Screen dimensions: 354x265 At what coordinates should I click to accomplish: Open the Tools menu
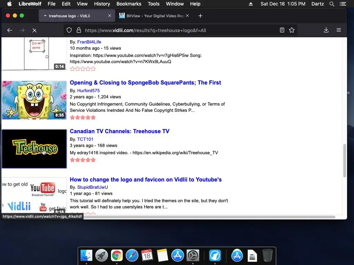pyautogui.click(x=153, y=4)
